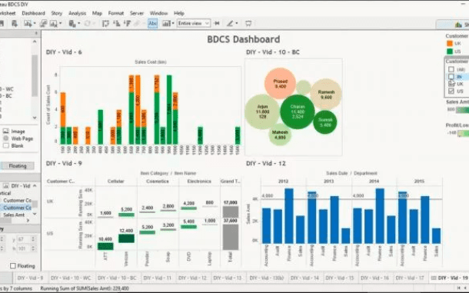Switch to the DIY - Vid - 10 - WC tab
This screenshot has width=469, height=293.
pos(71,278)
